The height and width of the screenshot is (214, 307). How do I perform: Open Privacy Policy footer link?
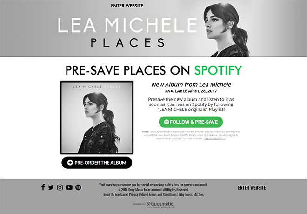coord(138,194)
